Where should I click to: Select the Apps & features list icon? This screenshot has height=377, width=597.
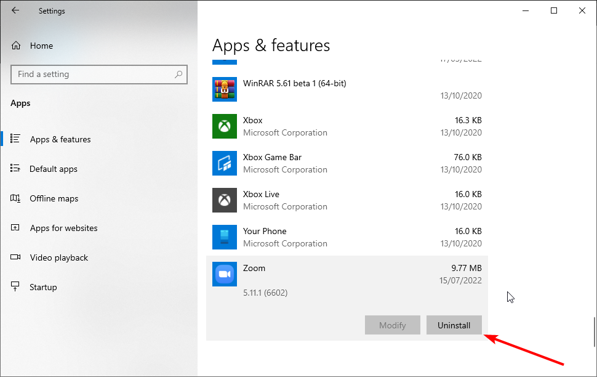[x=15, y=139]
